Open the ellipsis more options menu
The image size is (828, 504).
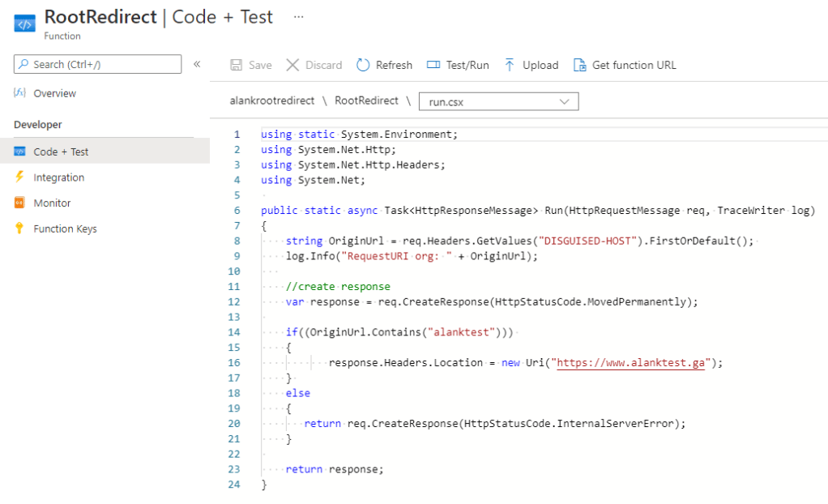coord(299,17)
